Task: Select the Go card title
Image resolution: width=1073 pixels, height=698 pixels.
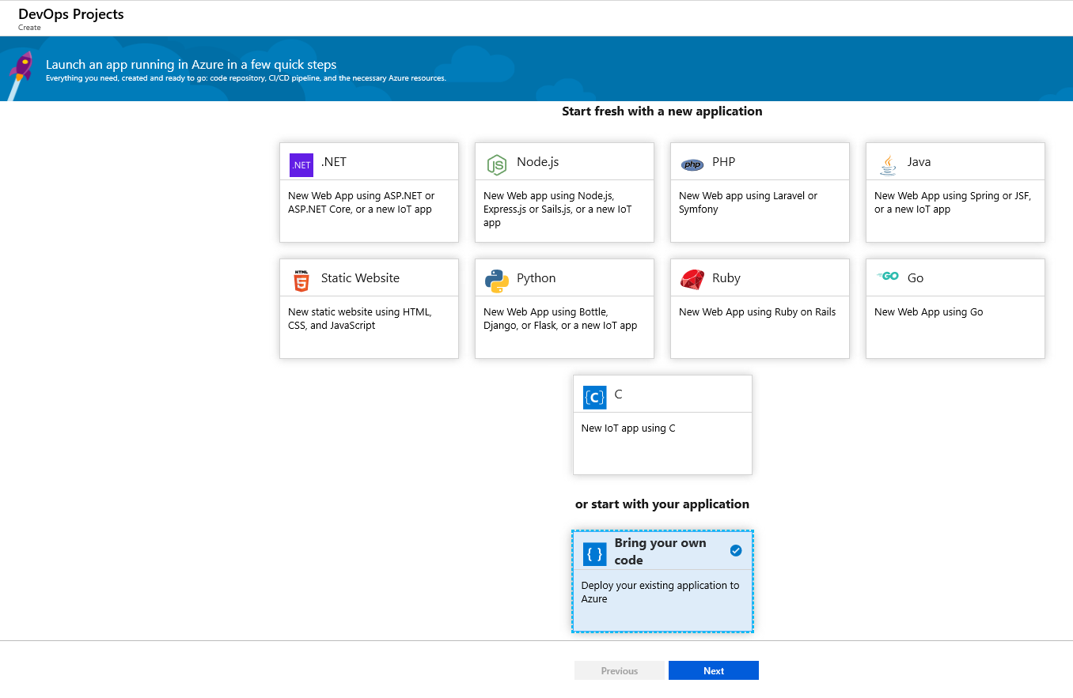Action: pos(916,278)
